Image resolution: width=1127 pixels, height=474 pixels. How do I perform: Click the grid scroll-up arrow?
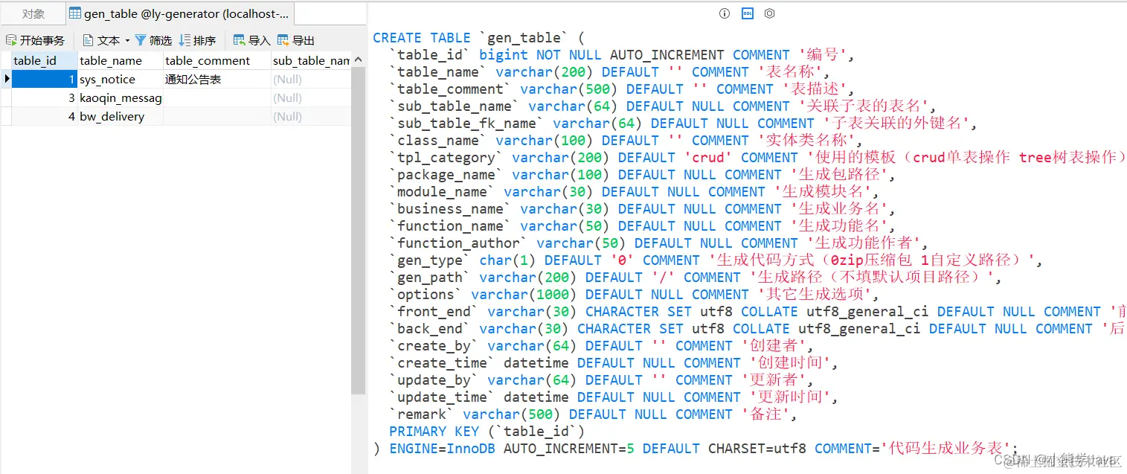pos(358,59)
